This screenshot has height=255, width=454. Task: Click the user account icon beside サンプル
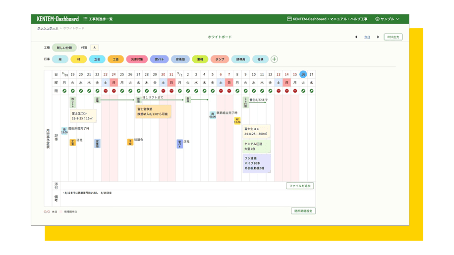377,19
